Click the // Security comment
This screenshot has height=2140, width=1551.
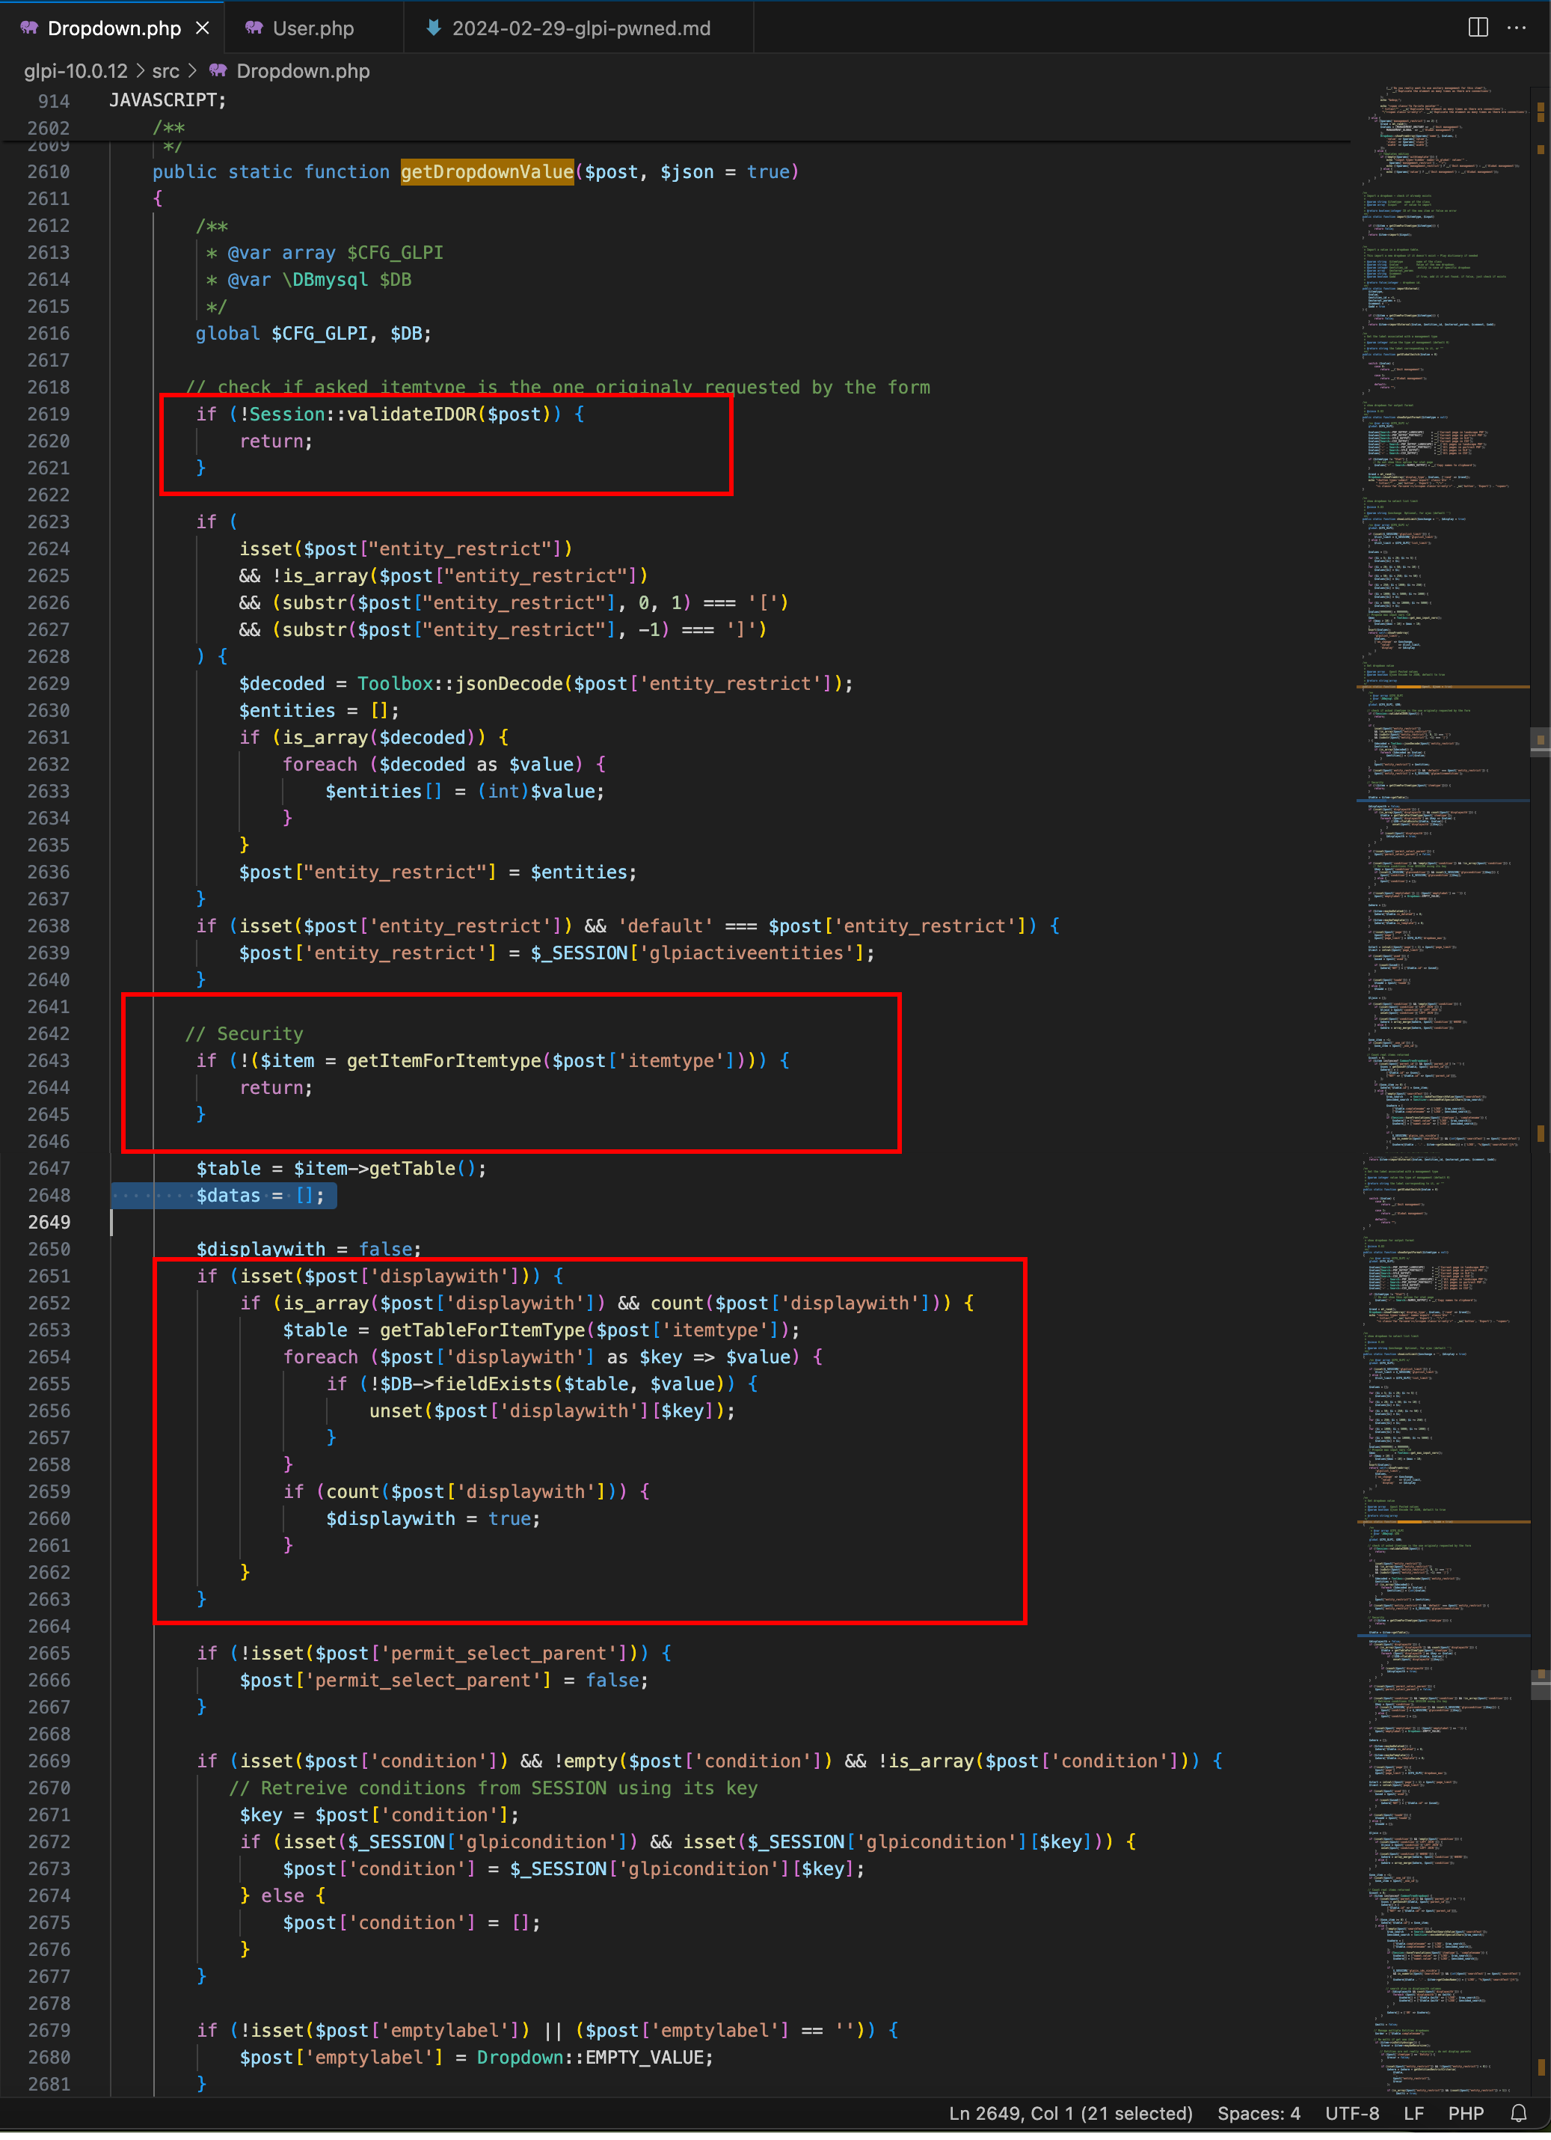pyautogui.click(x=245, y=1033)
